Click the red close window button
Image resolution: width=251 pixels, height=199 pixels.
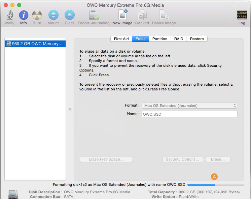(6, 5)
